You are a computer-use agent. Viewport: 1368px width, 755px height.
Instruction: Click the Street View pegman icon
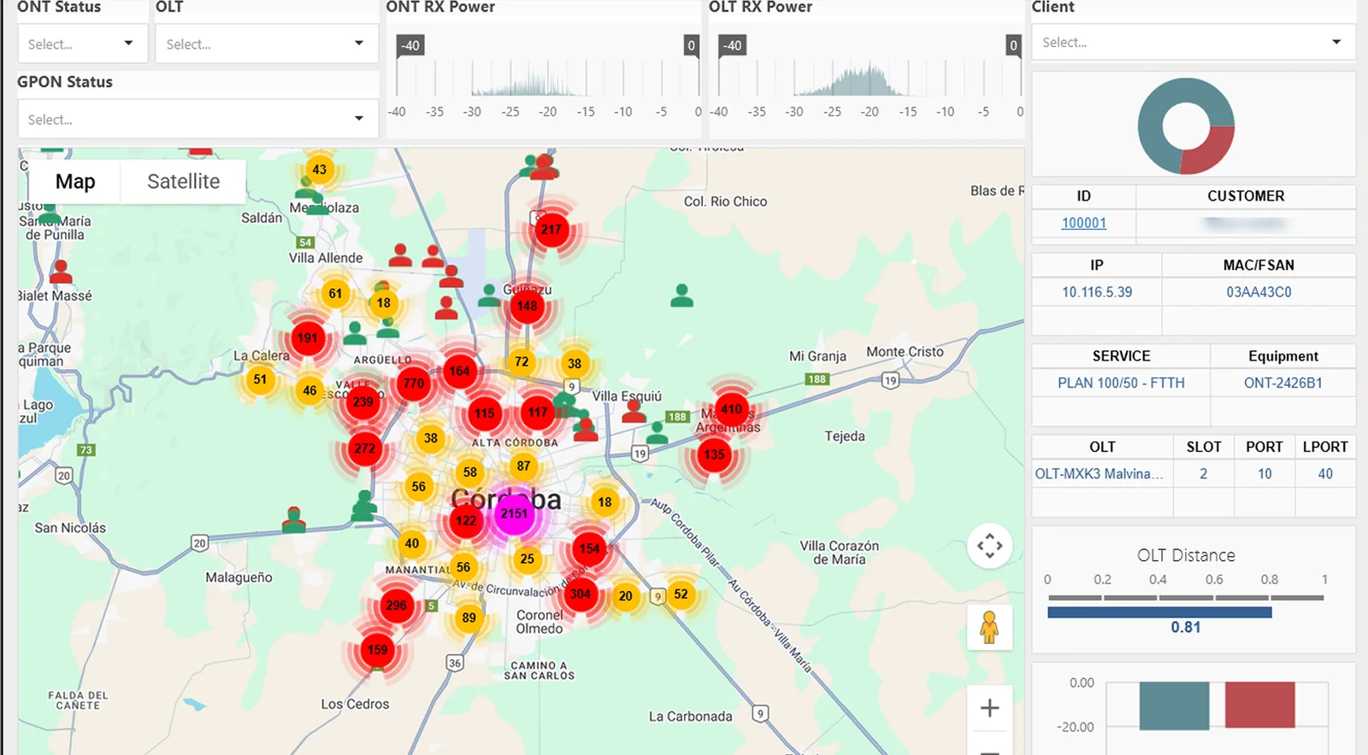coord(989,628)
